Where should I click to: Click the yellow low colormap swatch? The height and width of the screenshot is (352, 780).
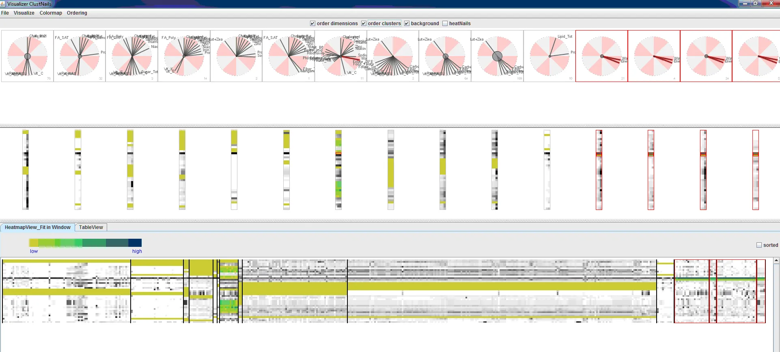coord(34,243)
